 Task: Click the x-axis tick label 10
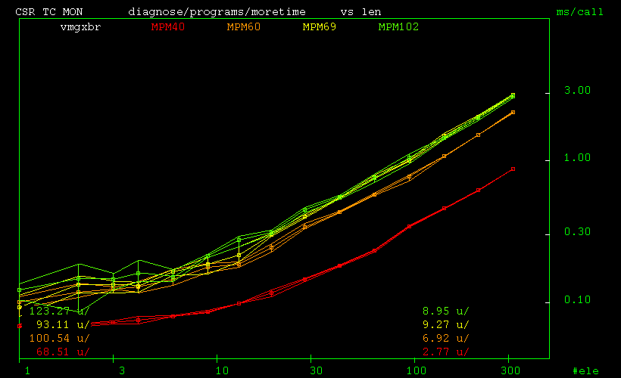tap(222, 370)
